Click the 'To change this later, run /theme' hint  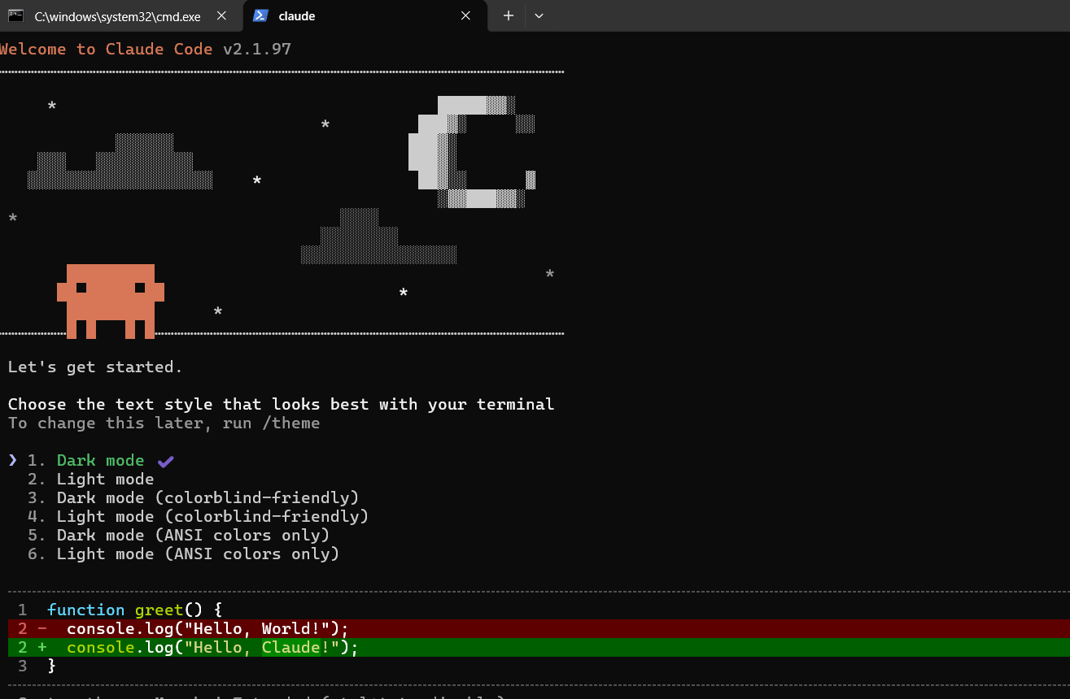click(164, 423)
